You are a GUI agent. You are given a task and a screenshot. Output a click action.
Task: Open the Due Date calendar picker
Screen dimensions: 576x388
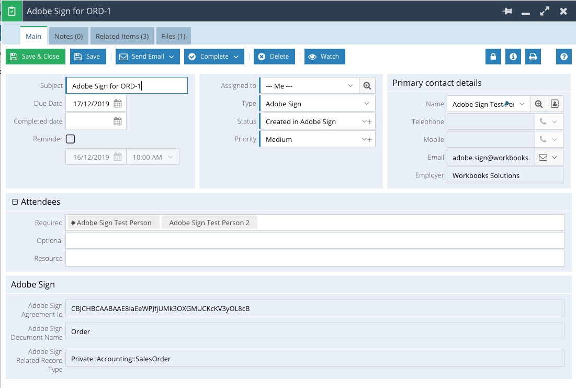[x=118, y=103]
